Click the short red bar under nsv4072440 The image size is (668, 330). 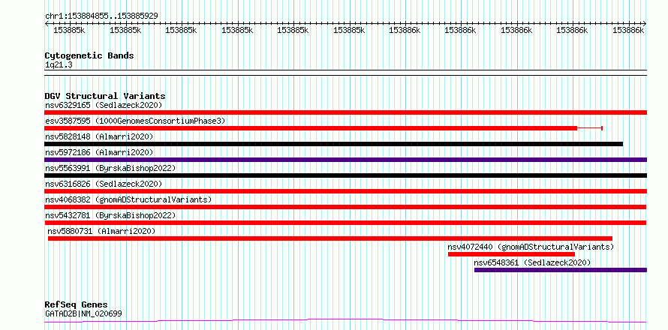[511, 254]
